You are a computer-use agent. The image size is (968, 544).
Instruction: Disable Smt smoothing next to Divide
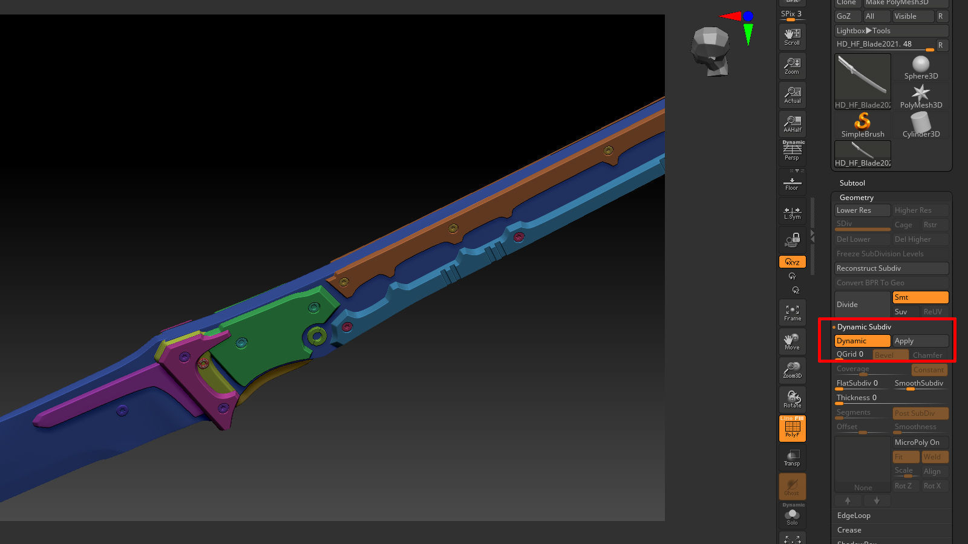pyautogui.click(x=920, y=297)
